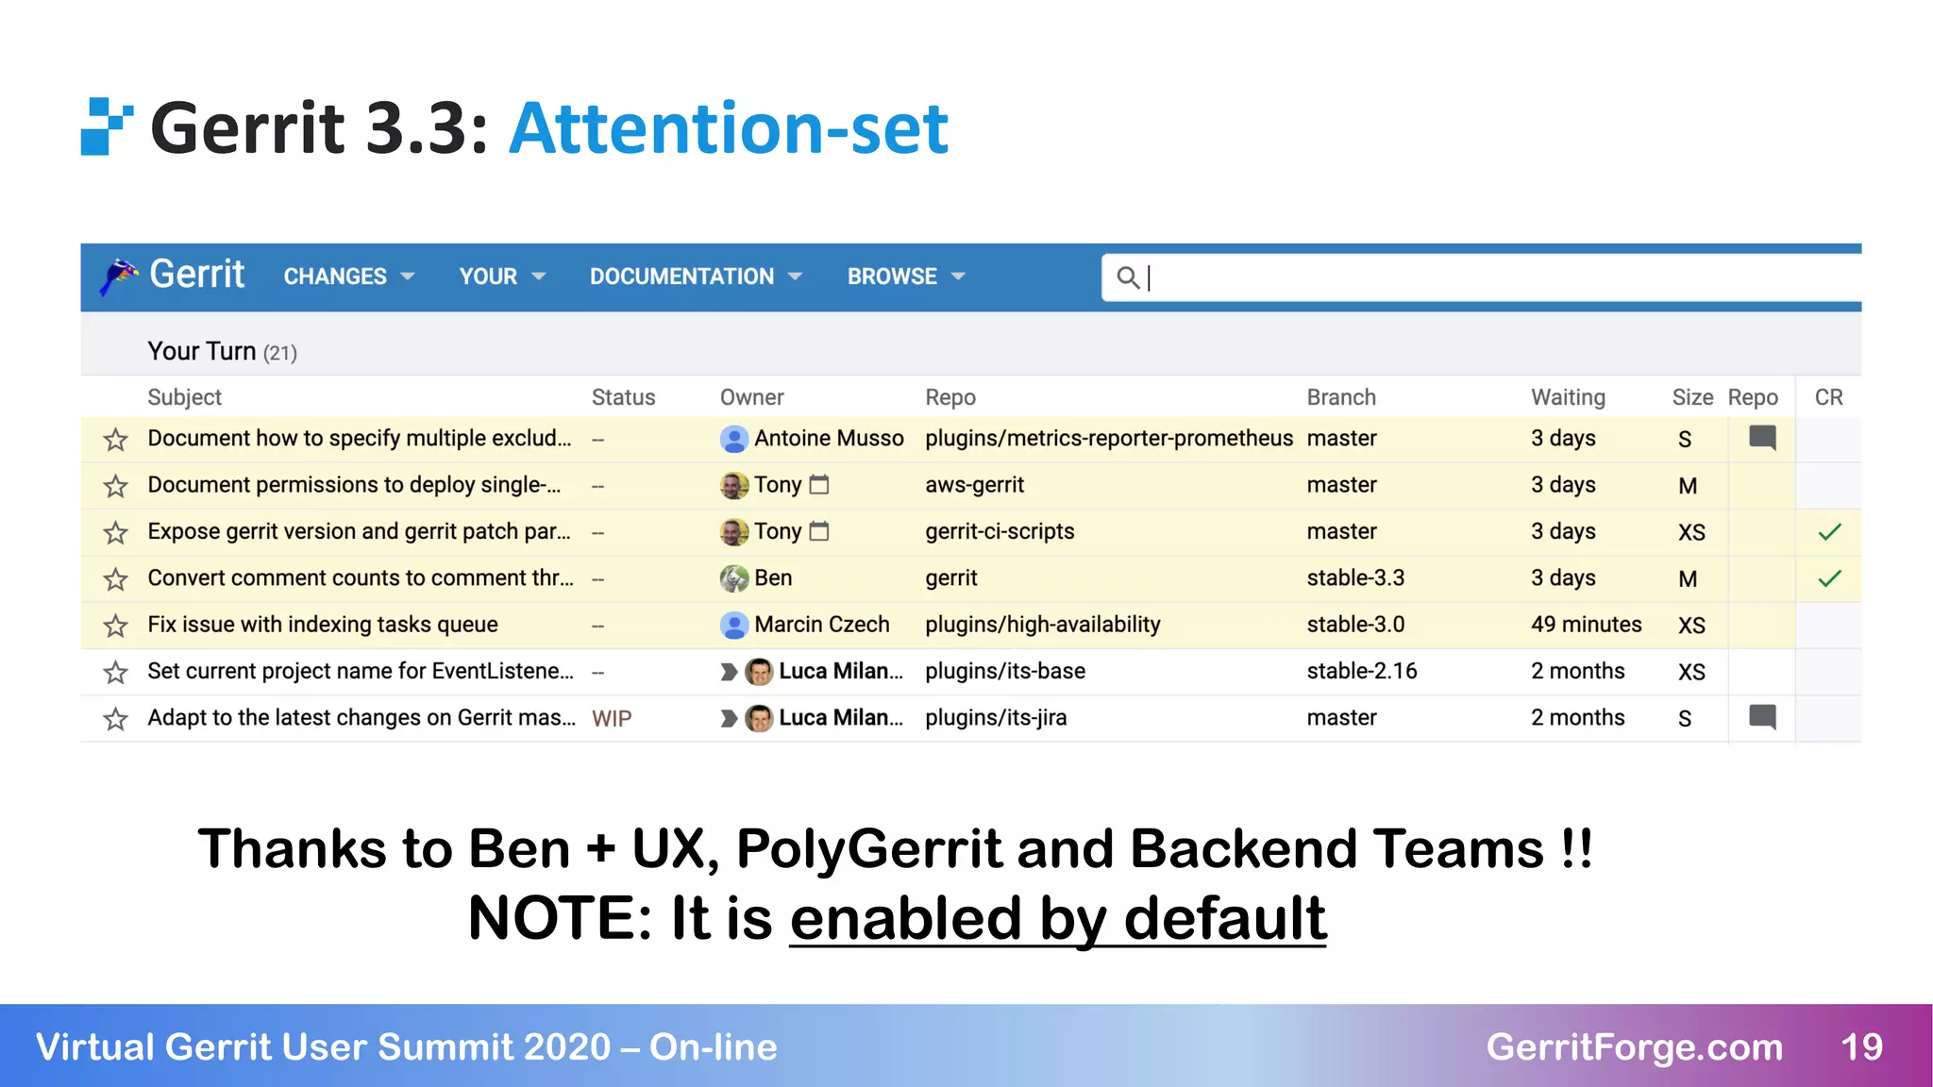Click the WIP status label
This screenshot has width=1933, height=1087.
click(x=612, y=718)
